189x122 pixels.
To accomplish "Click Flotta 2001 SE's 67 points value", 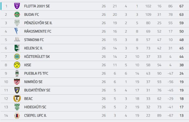I will pyautogui.click(x=181, y=6).
